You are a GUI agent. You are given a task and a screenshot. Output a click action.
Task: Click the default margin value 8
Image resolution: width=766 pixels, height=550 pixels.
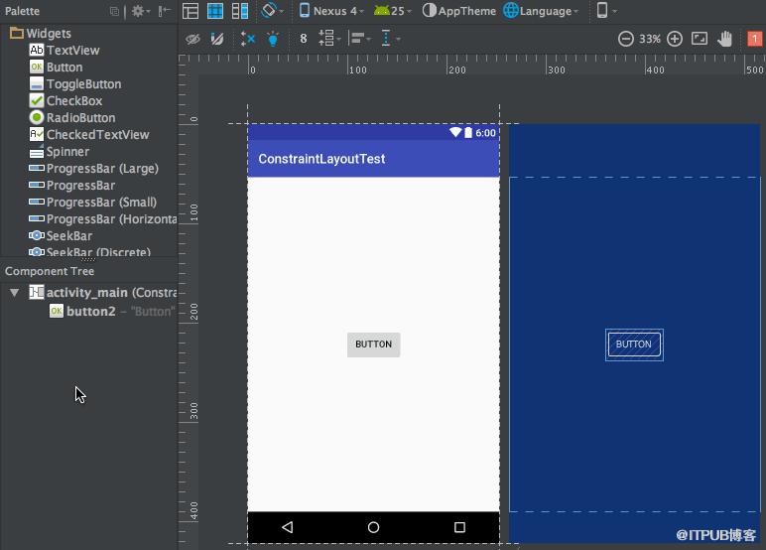[304, 39]
